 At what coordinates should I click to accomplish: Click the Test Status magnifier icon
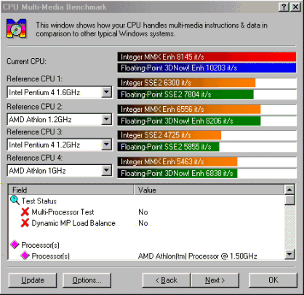[15, 201]
